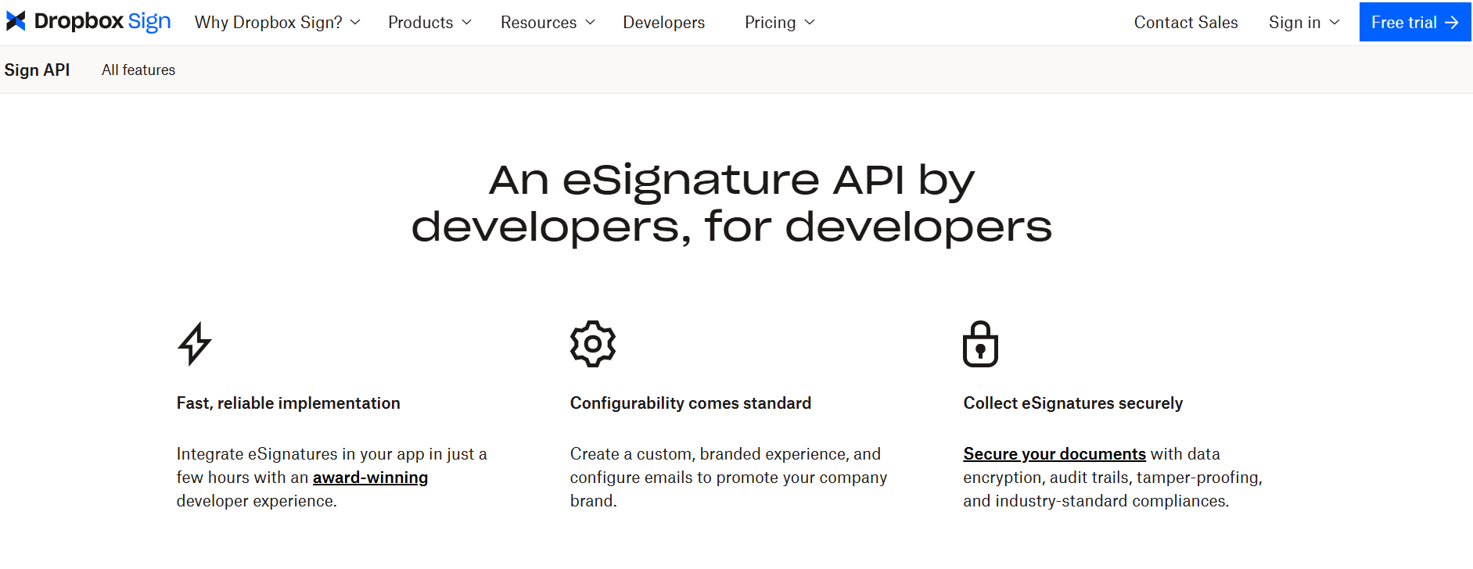Screen dimensions: 1473x569
Task: Start the Free trial
Action: [x=1414, y=22]
